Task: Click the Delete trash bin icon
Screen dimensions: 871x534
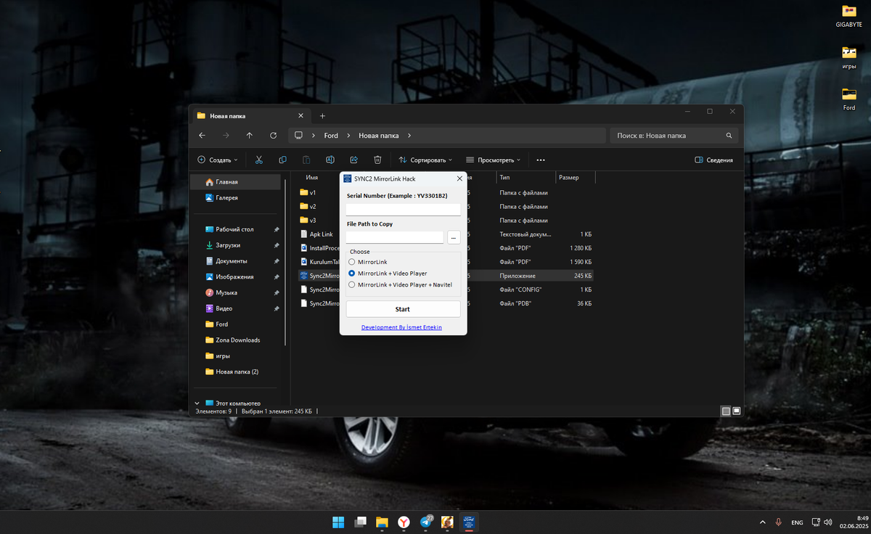Action: [377, 160]
